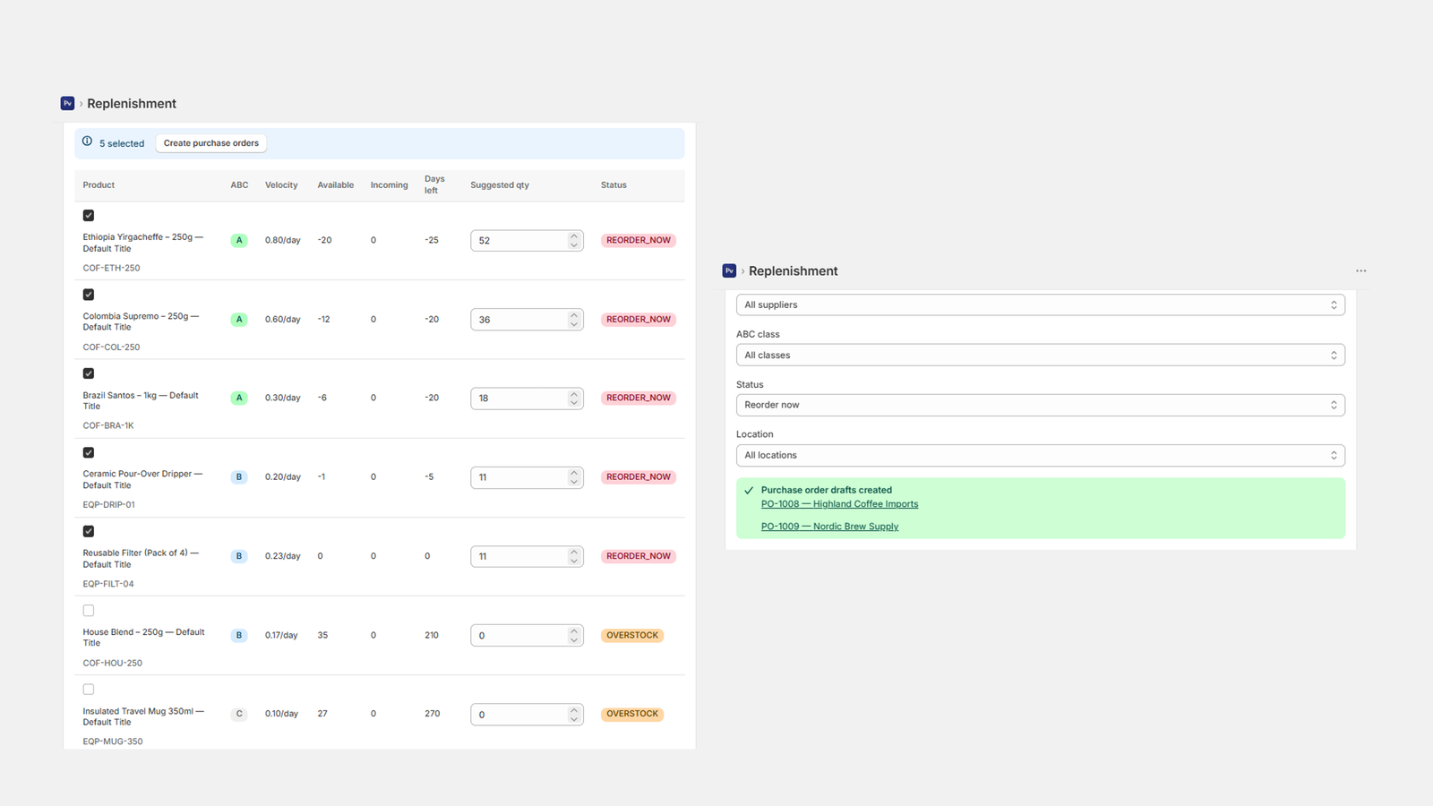This screenshot has width=1433, height=806.
Task: Click SKU text COF-ETH-250
Action: (111, 268)
